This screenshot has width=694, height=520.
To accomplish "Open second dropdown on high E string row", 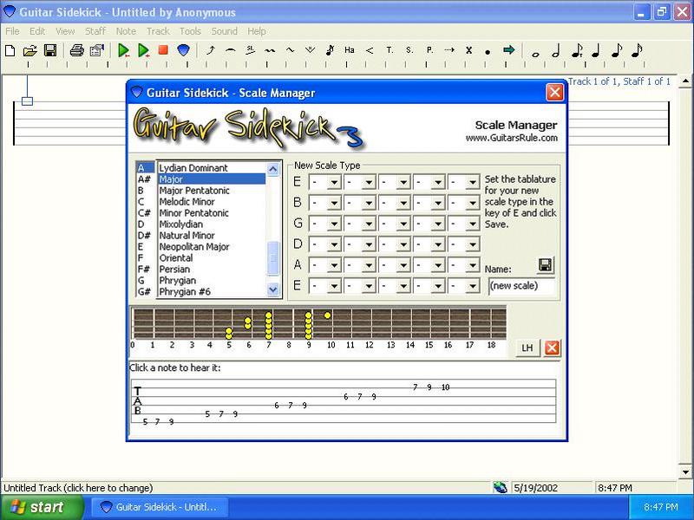I will 369,182.
